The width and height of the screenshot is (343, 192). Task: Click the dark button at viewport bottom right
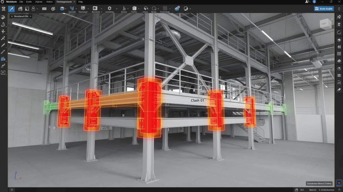click(319, 183)
